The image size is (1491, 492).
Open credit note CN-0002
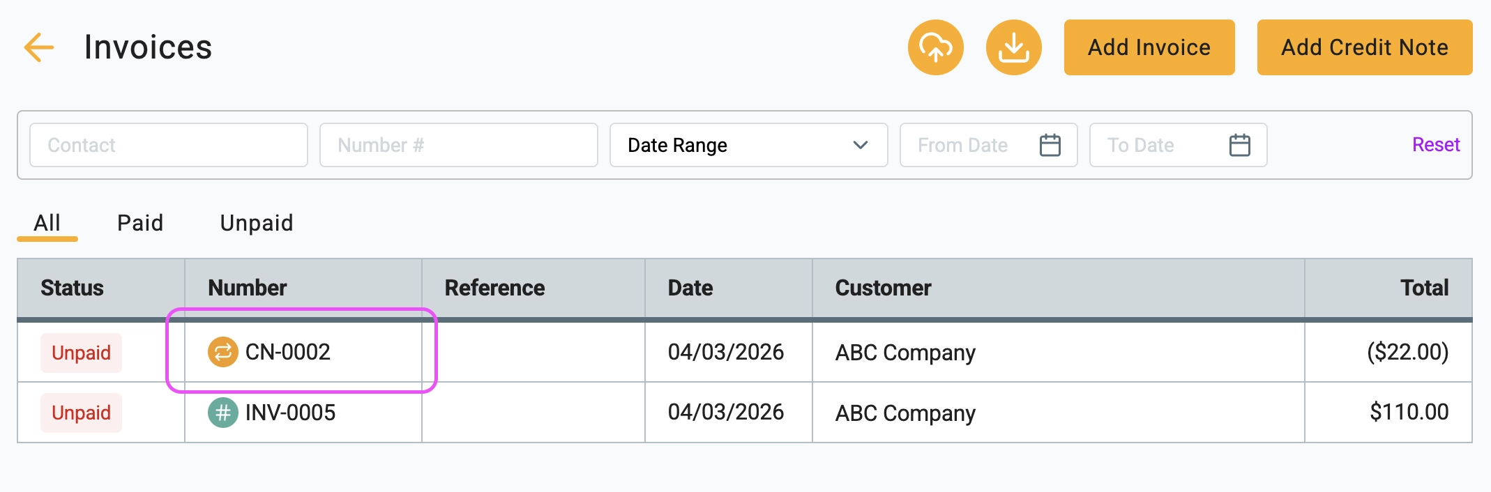[287, 352]
